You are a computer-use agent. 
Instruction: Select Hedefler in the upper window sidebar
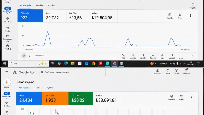(7, 20)
